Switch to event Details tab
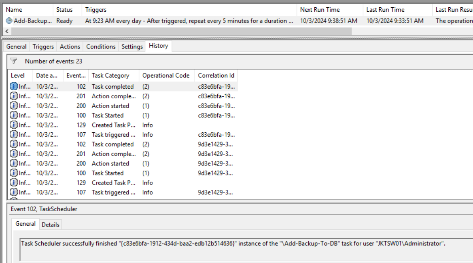The width and height of the screenshot is (473, 263). (x=51, y=225)
